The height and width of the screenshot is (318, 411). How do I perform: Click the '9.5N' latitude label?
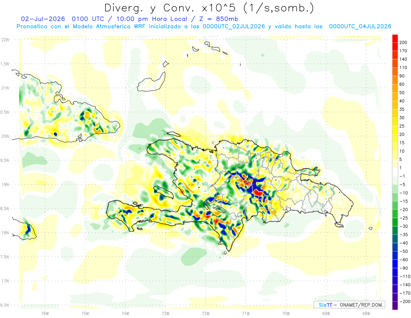click(x=5, y=160)
